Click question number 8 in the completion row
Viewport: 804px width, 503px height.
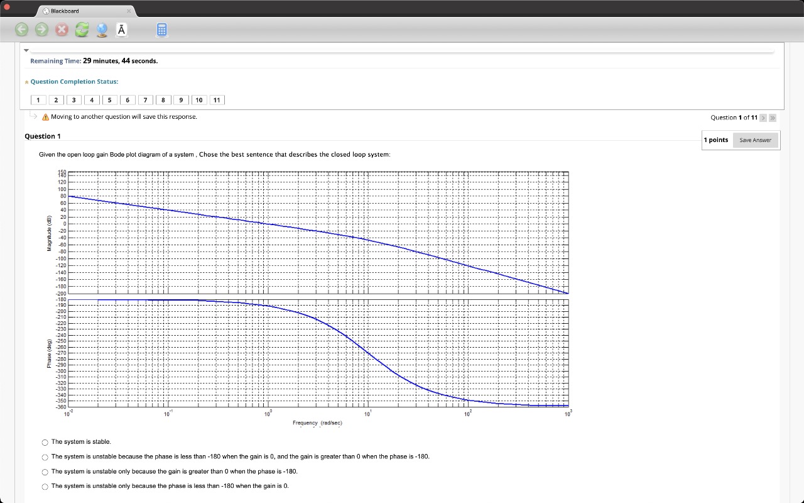pos(163,99)
